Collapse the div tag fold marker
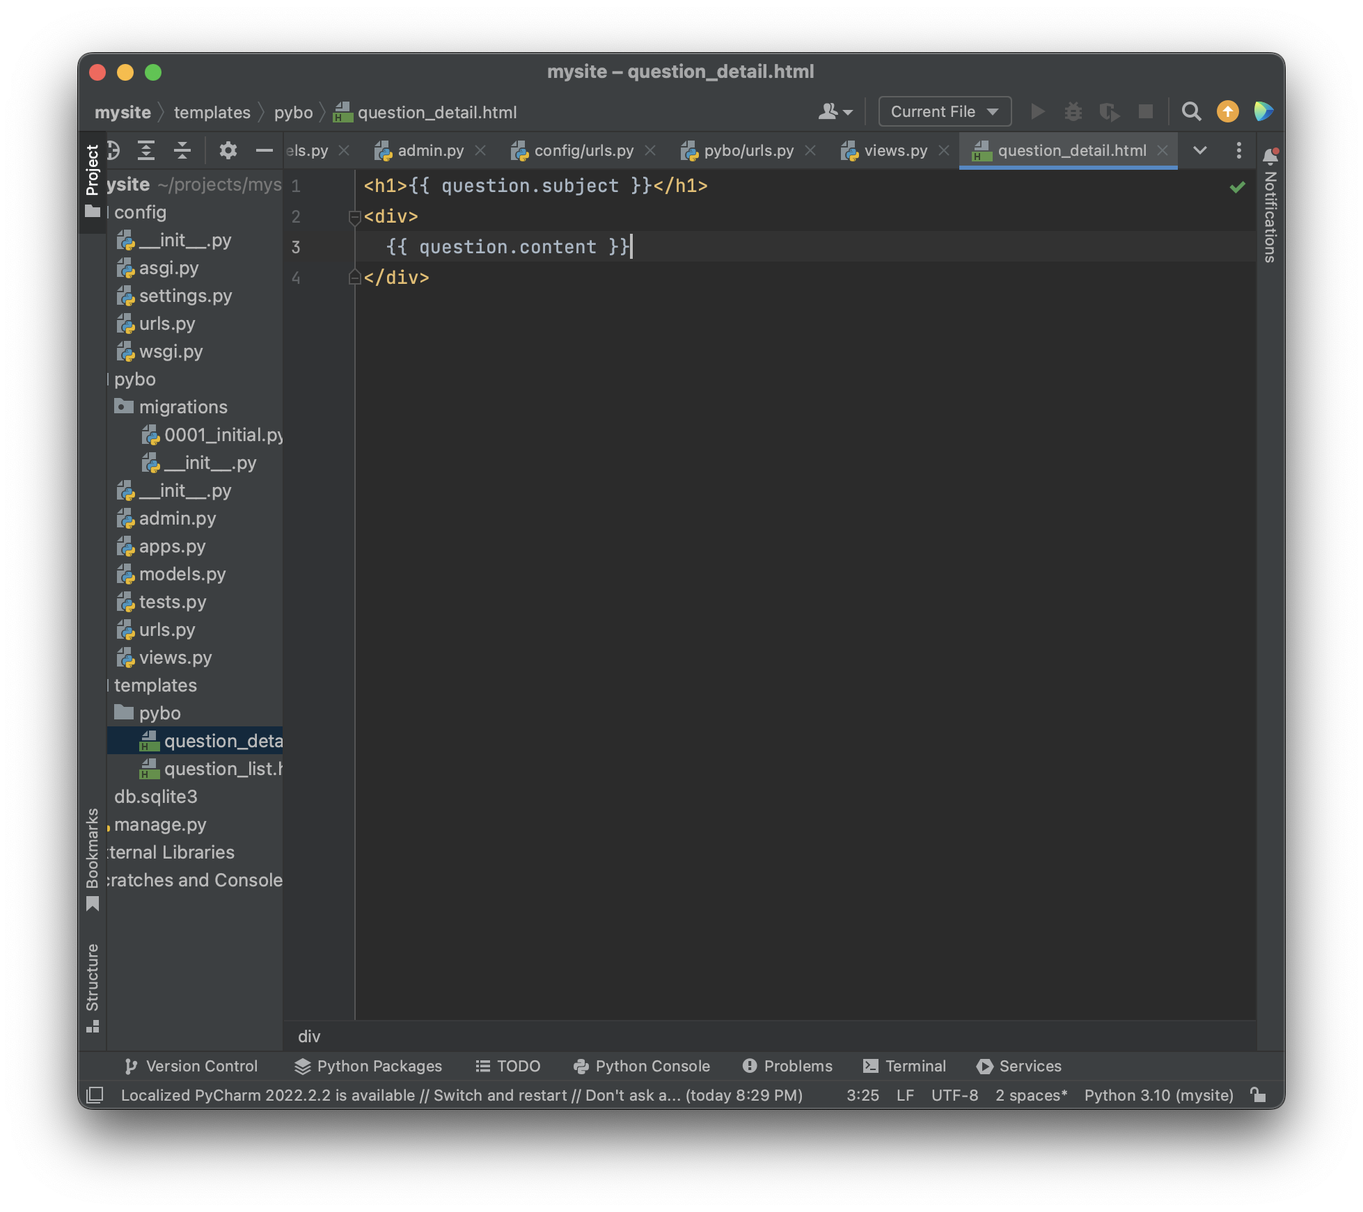Image resolution: width=1363 pixels, height=1212 pixels. [354, 217]
